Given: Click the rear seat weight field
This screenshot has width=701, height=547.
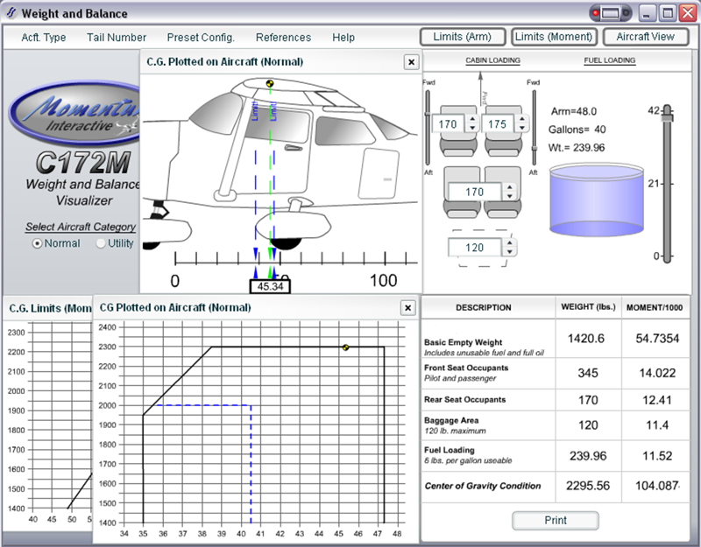Looking at the screenshot, I should pyautogui.click(x=476, y=192).
